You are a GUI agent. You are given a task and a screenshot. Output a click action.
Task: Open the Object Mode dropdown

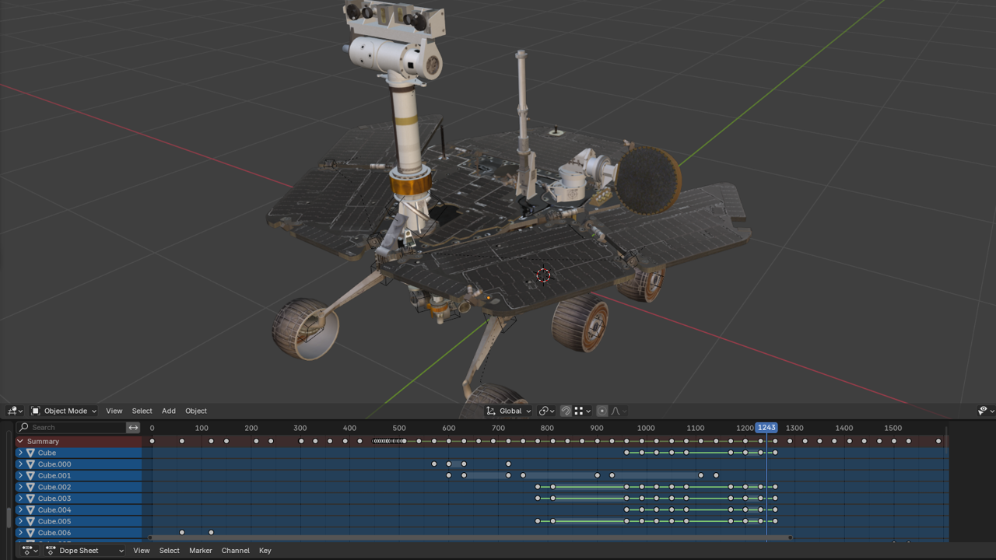64,411
